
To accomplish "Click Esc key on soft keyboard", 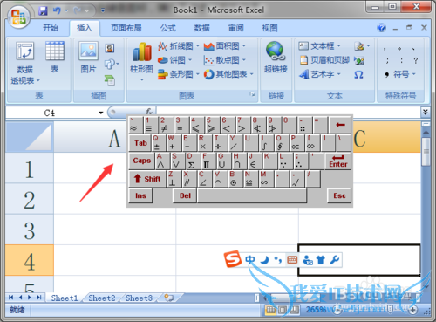I will 339,195.
